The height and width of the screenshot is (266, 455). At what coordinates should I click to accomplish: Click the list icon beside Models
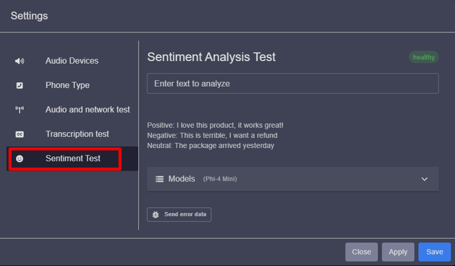click(x=159, y=179)
